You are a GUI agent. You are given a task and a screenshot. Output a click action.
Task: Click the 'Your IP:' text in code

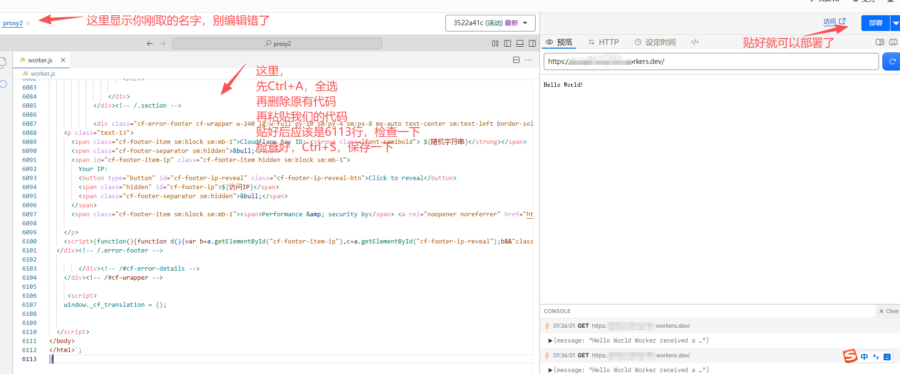(x=93, y=169)
